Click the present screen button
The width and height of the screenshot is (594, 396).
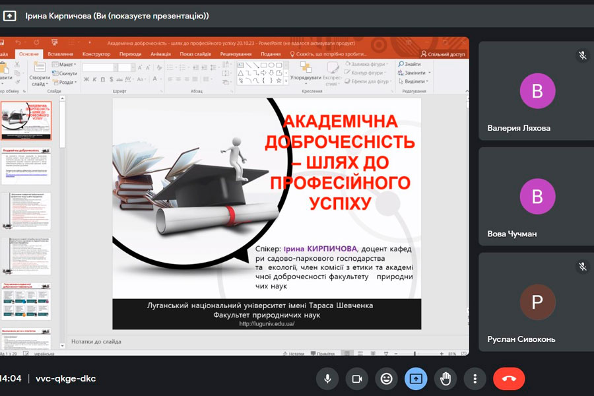tap(416, 378)
